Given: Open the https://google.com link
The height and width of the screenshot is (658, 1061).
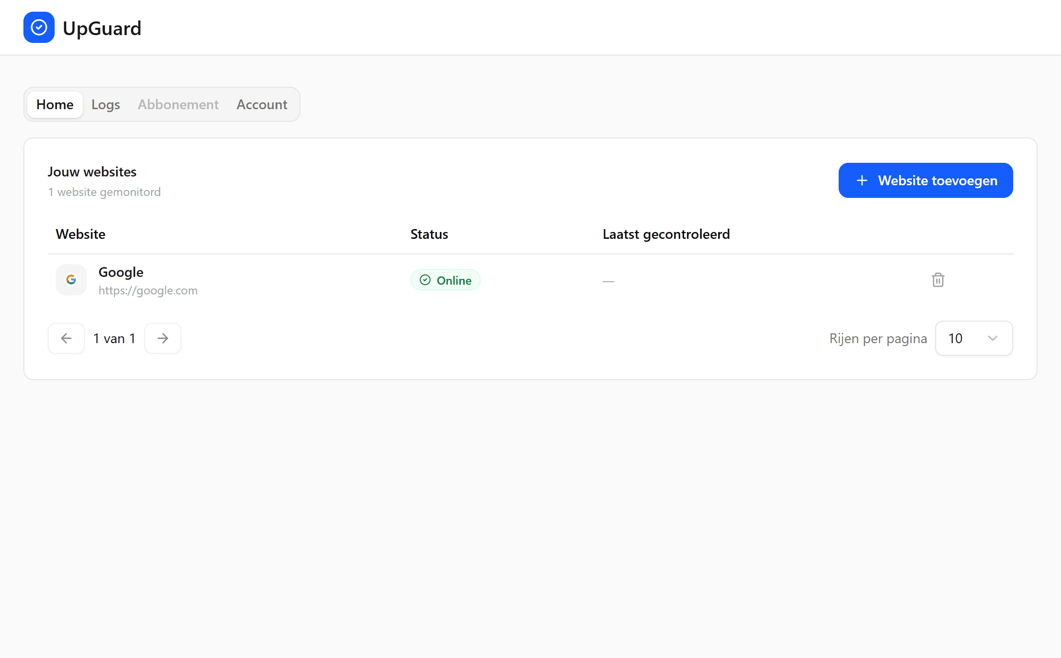Looking at the screenshot, I should [x=148, y=290].
